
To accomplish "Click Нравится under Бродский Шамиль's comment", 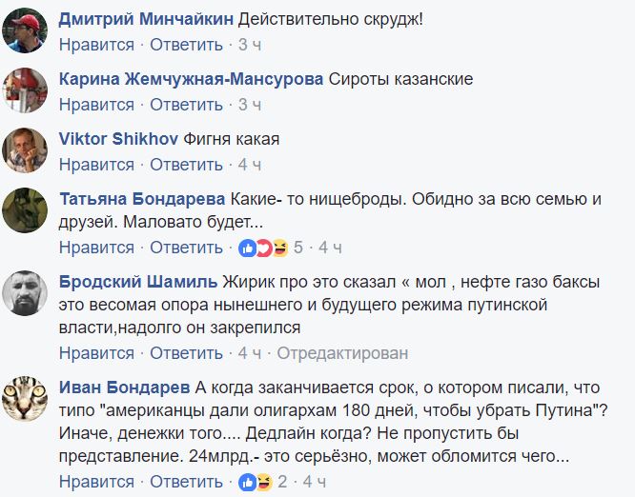I will point(96,353).
